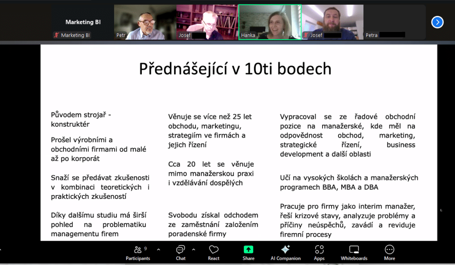Open the Participants panel
The width and height of the screenshot is (455, 265).
pos(138,253)
